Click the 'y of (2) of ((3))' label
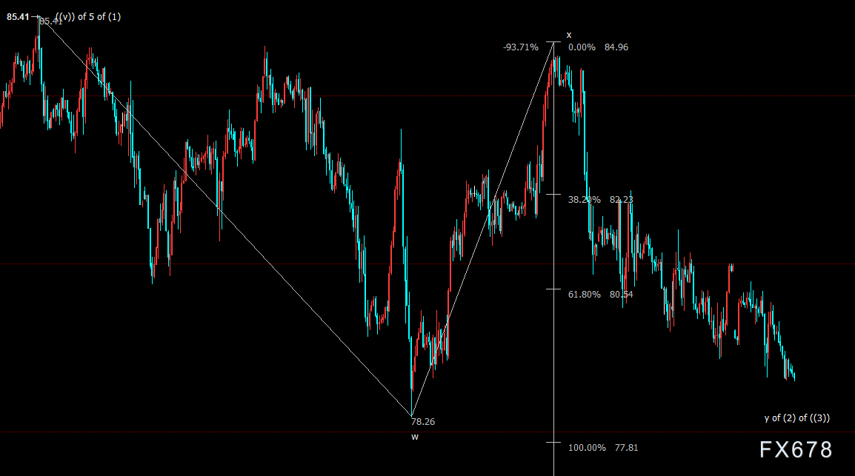 [x=796, y=418]
